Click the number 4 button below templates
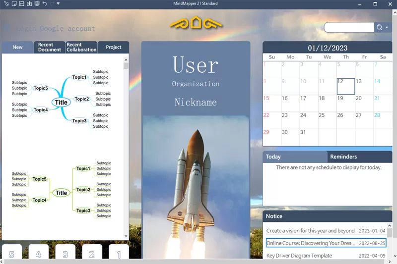 click(x=39, y=252)
